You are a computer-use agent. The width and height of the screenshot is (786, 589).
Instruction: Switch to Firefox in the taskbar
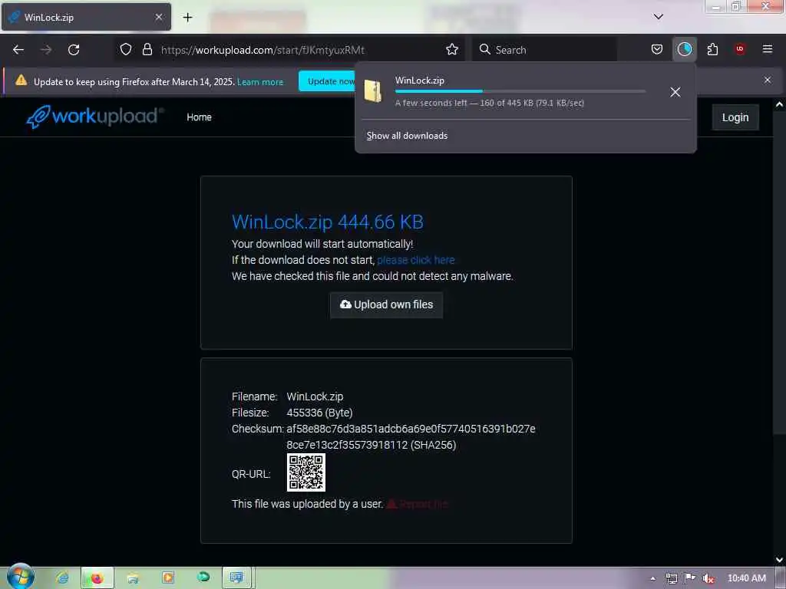[x=97, y=578]
